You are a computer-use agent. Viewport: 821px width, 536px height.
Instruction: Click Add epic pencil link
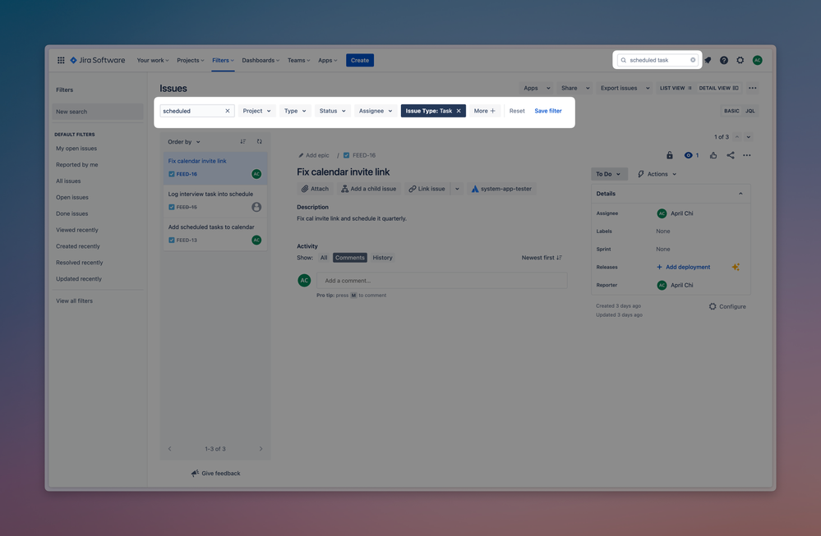pos(314,155)
